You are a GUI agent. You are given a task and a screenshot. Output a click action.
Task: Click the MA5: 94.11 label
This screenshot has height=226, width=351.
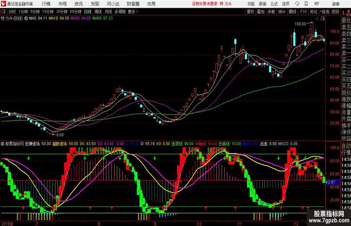coord(38,19)
